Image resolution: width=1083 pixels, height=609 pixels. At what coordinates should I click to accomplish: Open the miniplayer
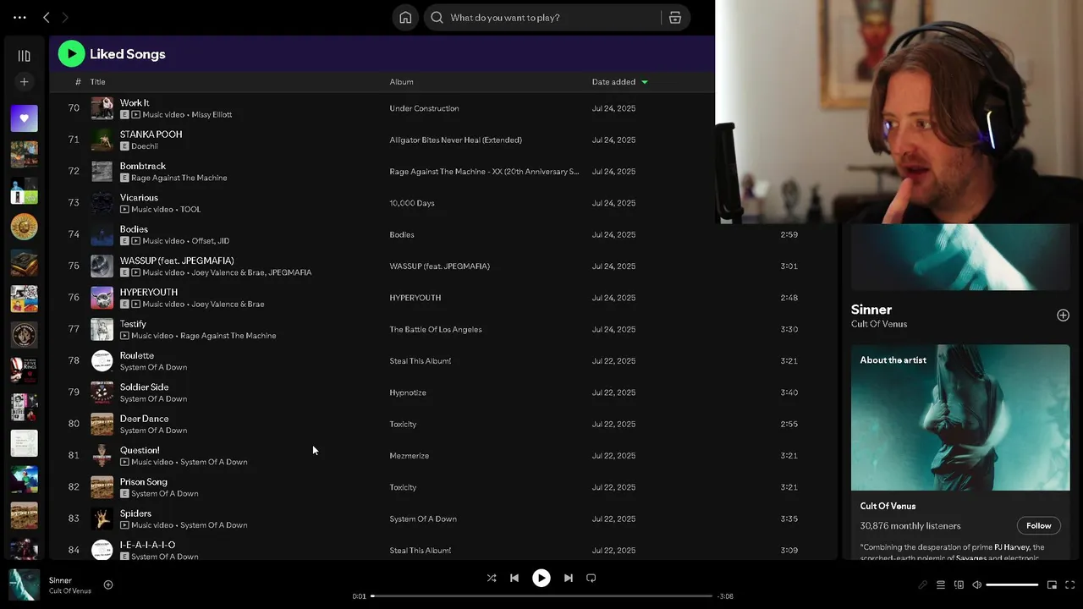[x=1052, y=584]
